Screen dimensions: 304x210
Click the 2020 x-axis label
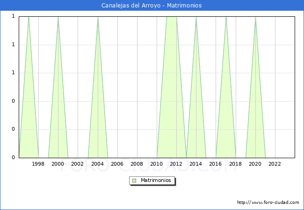pos(255,164)
